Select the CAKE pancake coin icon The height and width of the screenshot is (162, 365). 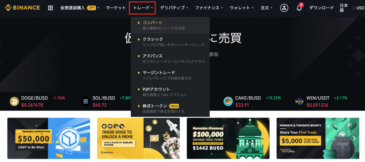228,101
